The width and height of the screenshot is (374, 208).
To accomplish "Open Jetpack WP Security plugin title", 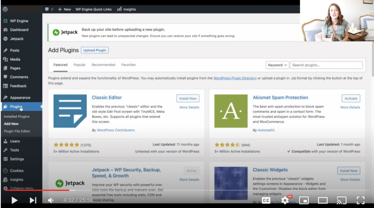I will point(126,173).
